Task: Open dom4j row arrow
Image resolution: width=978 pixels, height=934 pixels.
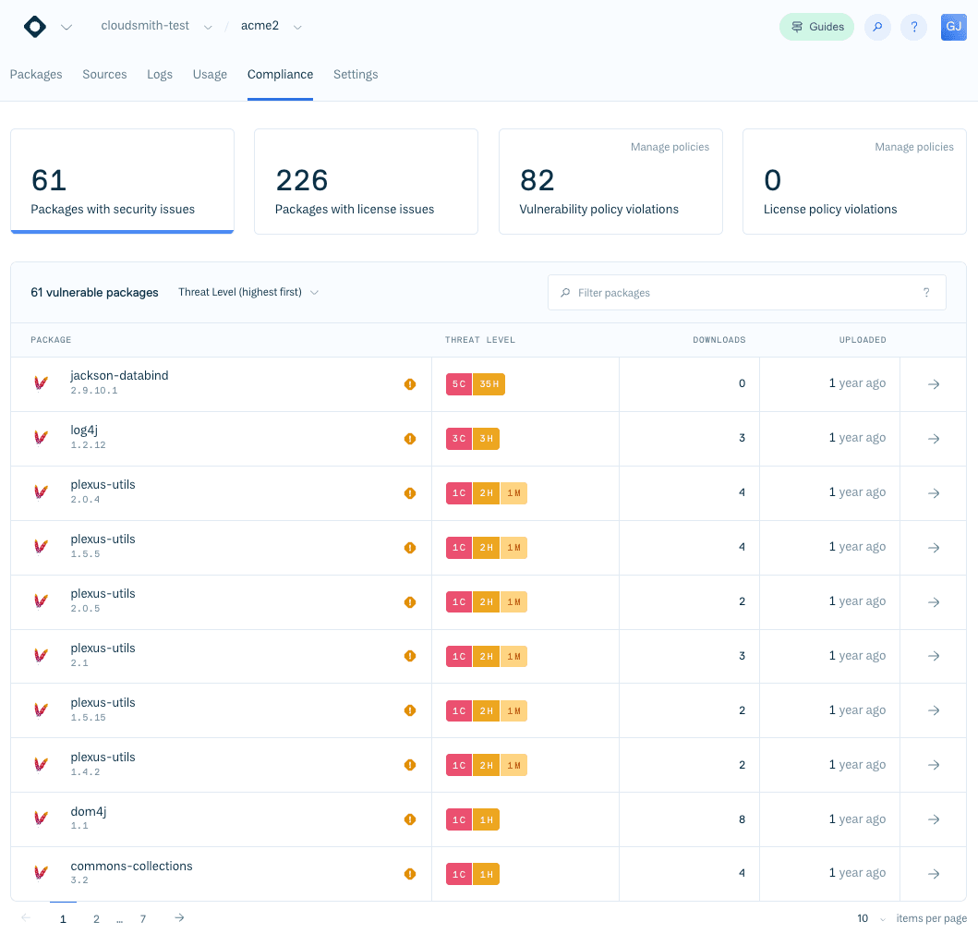Action: pos(933,819)
